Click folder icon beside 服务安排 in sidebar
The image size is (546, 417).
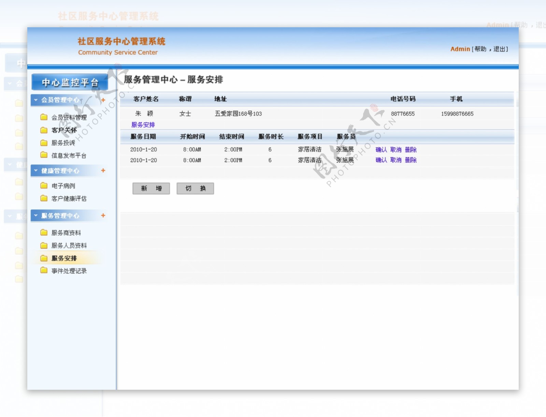pyautogui.click(x=44, y=258)
